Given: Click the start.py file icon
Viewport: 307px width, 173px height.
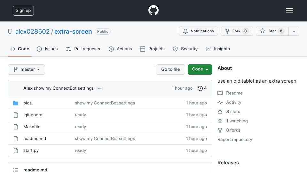Looking at the screenshot, I should (16, 151).
